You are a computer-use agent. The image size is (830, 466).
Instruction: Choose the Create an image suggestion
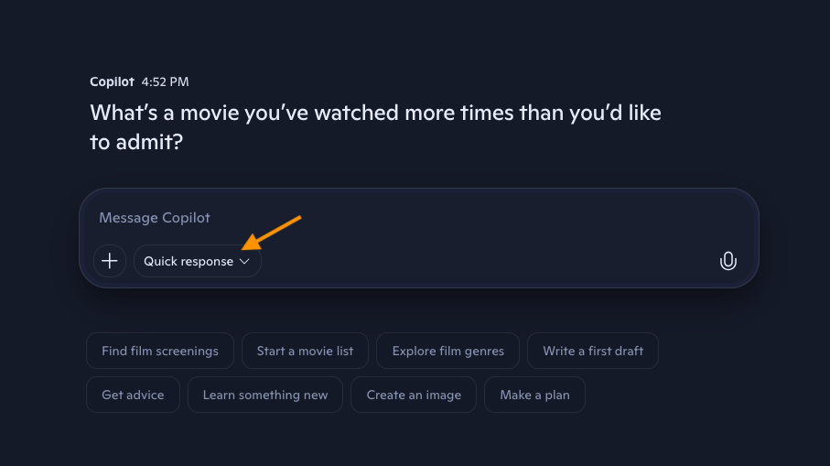[414, 395]
